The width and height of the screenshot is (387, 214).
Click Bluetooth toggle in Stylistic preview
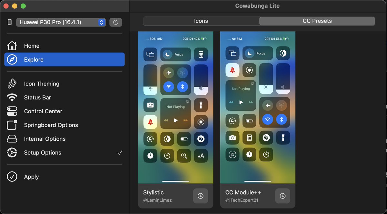183,87
